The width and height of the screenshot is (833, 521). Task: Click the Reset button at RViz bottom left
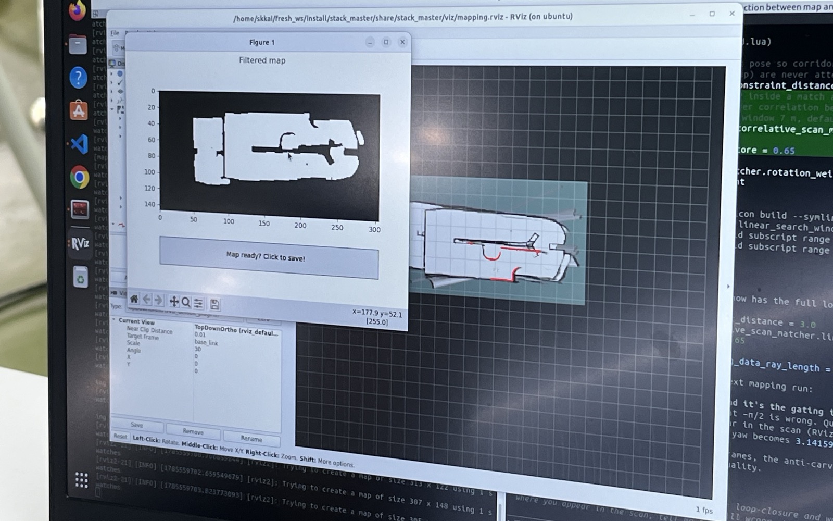[120, 436]
